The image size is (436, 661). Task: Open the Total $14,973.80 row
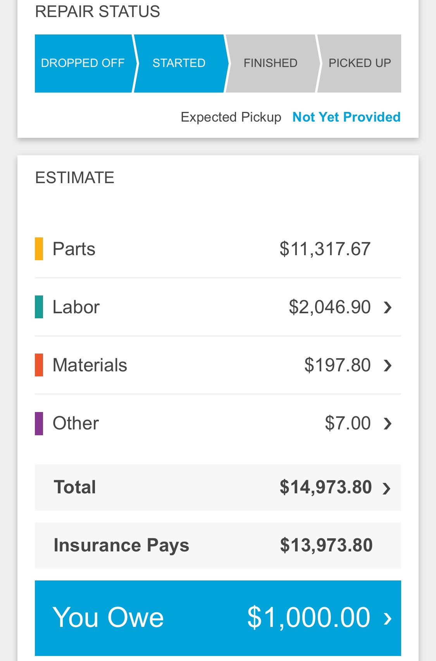218,487
